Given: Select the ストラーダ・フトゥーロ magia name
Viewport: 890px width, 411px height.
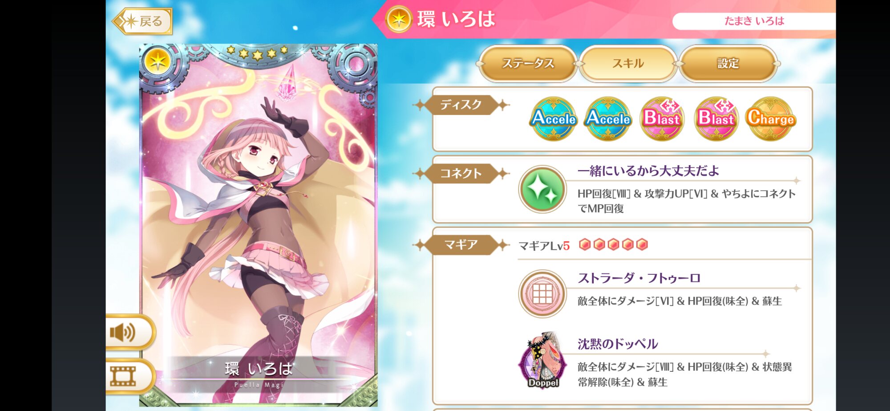Looking at the screenshot, I should (x=639, y=278).
